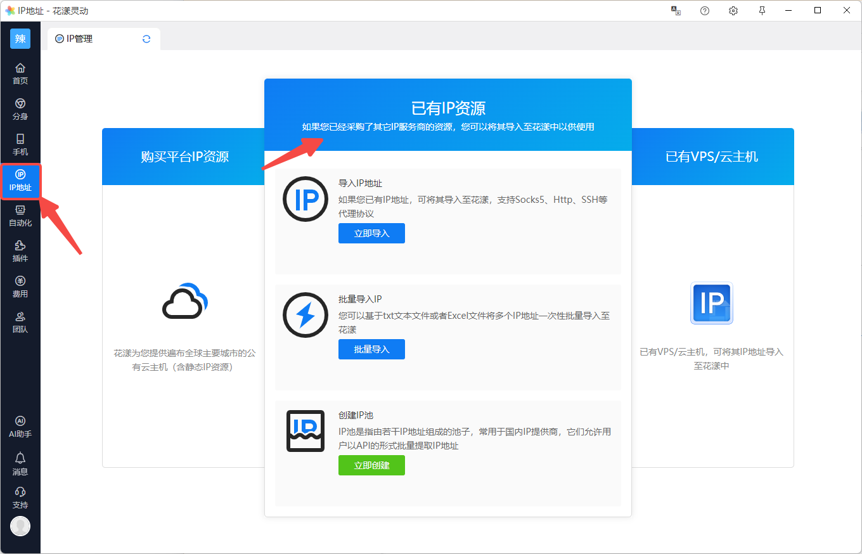Open the 分身 browser profiles sidebar icon
This screenshot has height=554, width=862.
(x=20, y=108)
